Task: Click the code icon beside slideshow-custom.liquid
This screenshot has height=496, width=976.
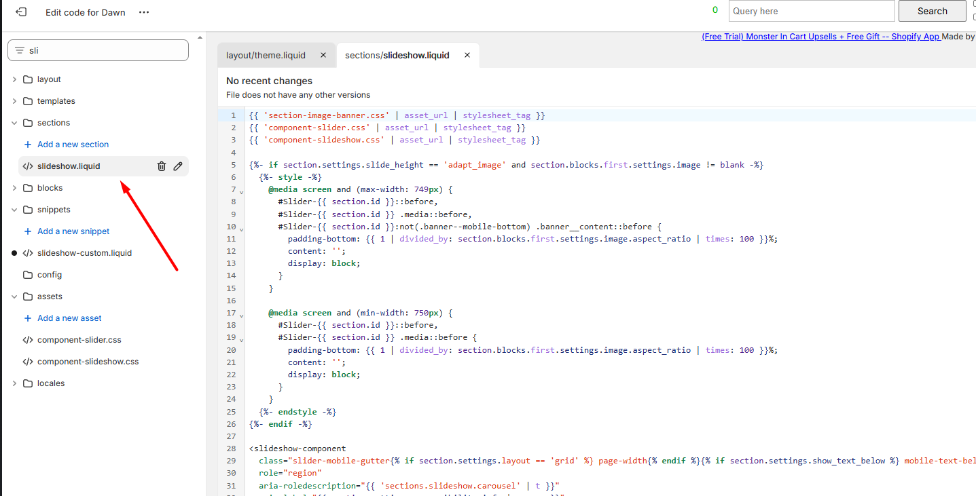Action: [x=28, y=253]
